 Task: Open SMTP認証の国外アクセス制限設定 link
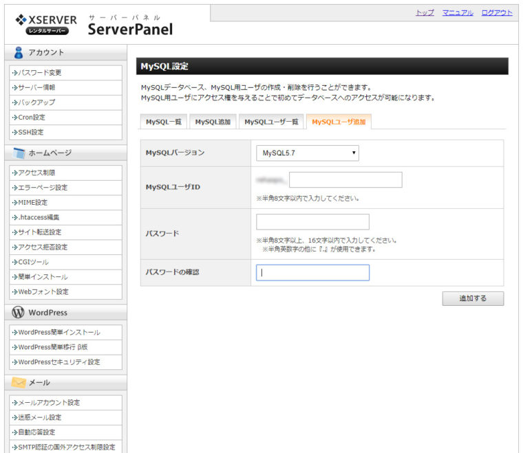pos(65,447)
